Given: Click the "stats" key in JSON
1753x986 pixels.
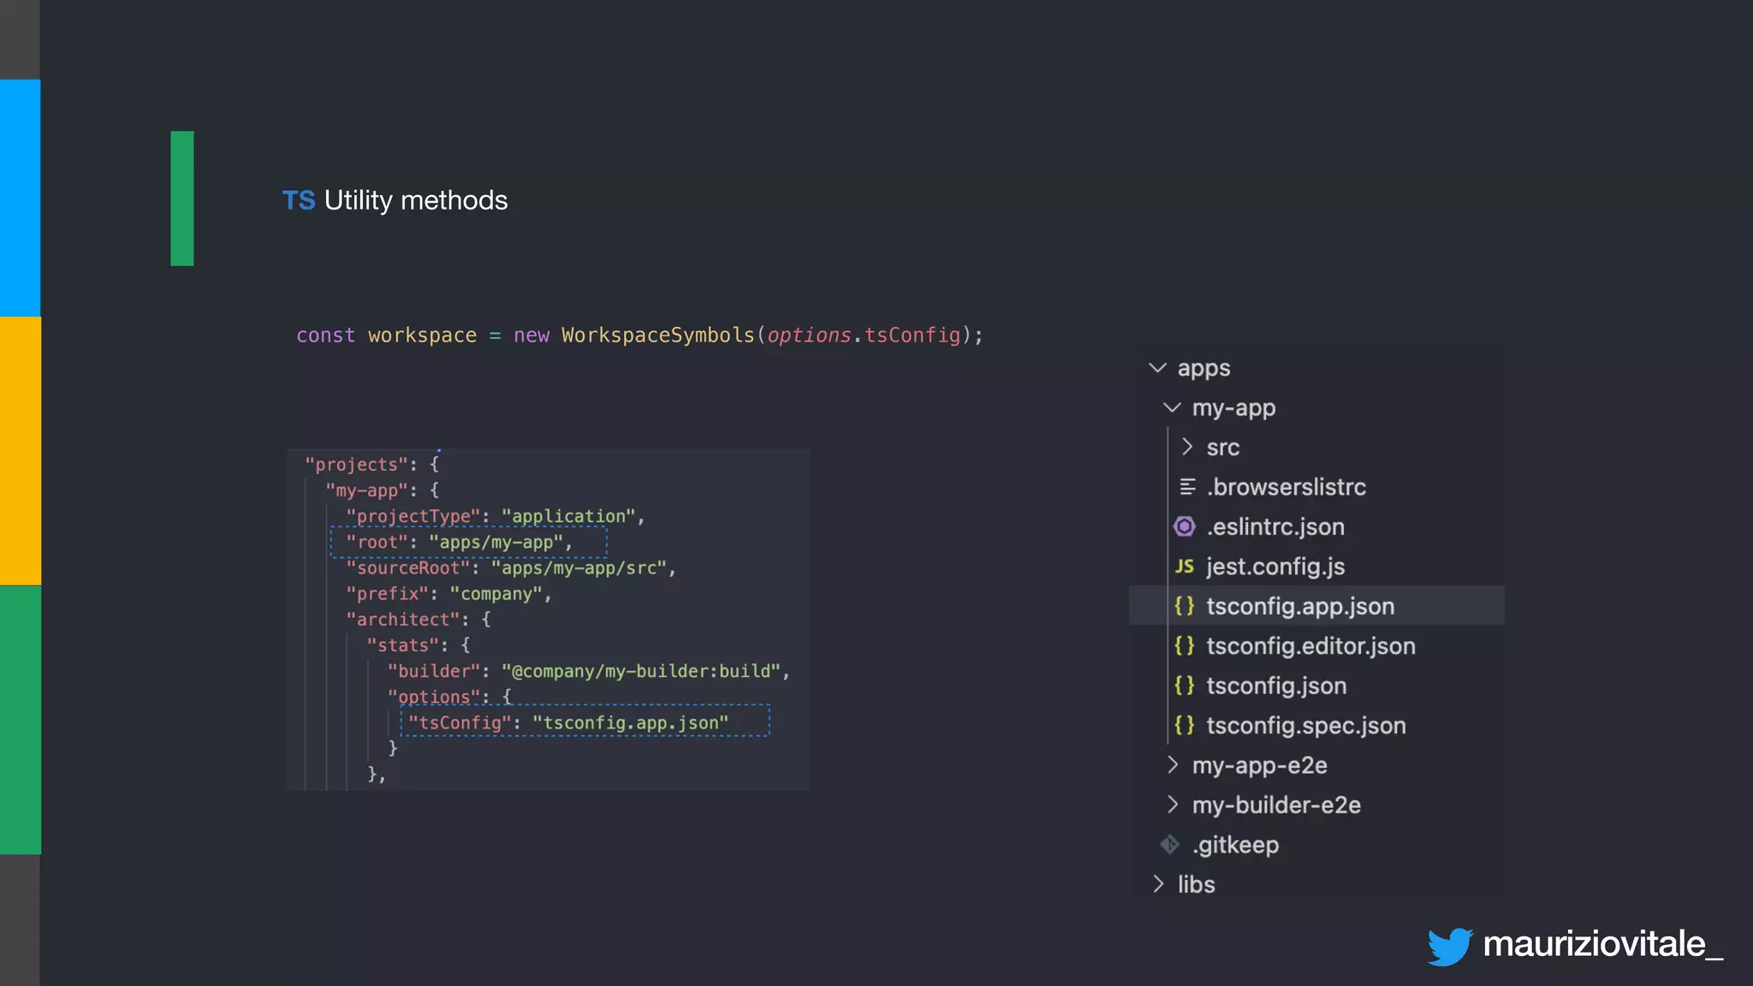Looking at the screenshot, I should click(402, 644).
